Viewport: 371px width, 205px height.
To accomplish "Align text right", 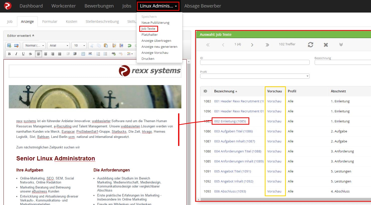I will tap(53, 54).
